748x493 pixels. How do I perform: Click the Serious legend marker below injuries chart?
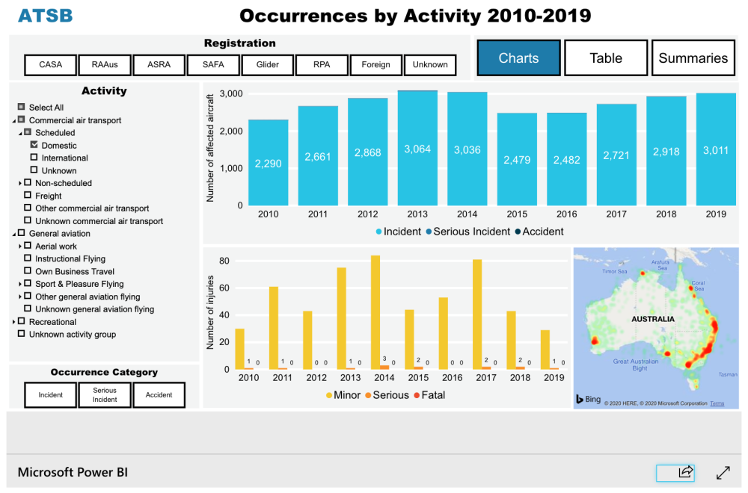point(368,394)
